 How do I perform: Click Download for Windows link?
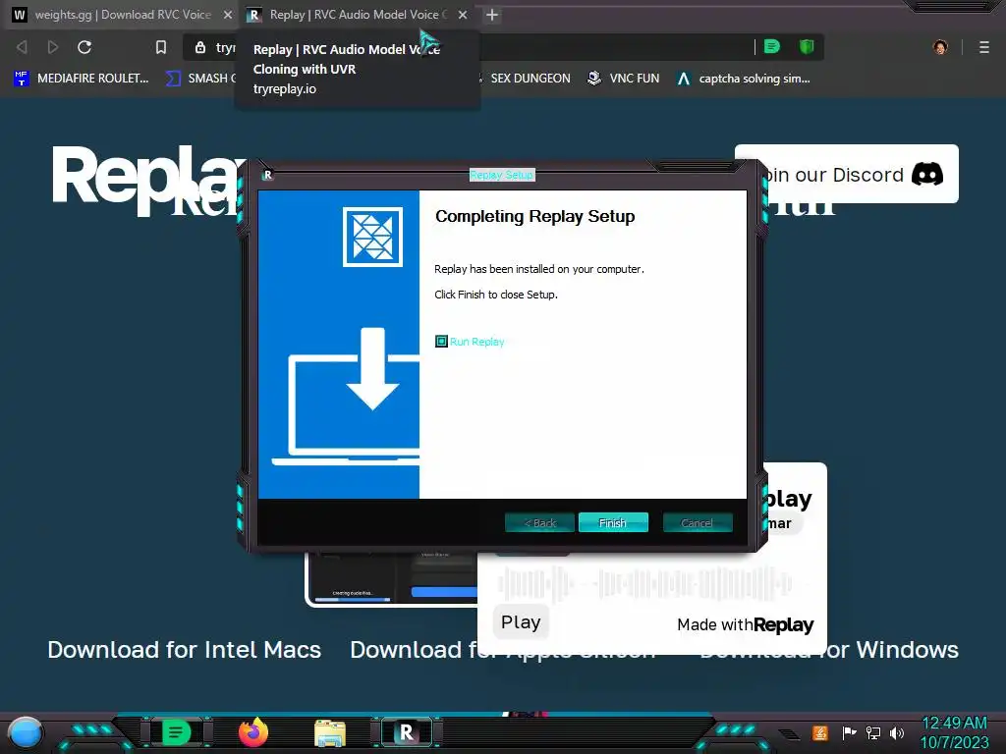tap(898, 650)
